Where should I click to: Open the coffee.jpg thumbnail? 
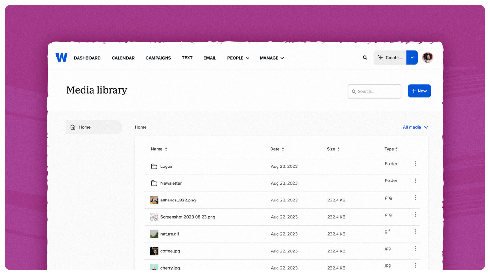[x=154, y=251]
